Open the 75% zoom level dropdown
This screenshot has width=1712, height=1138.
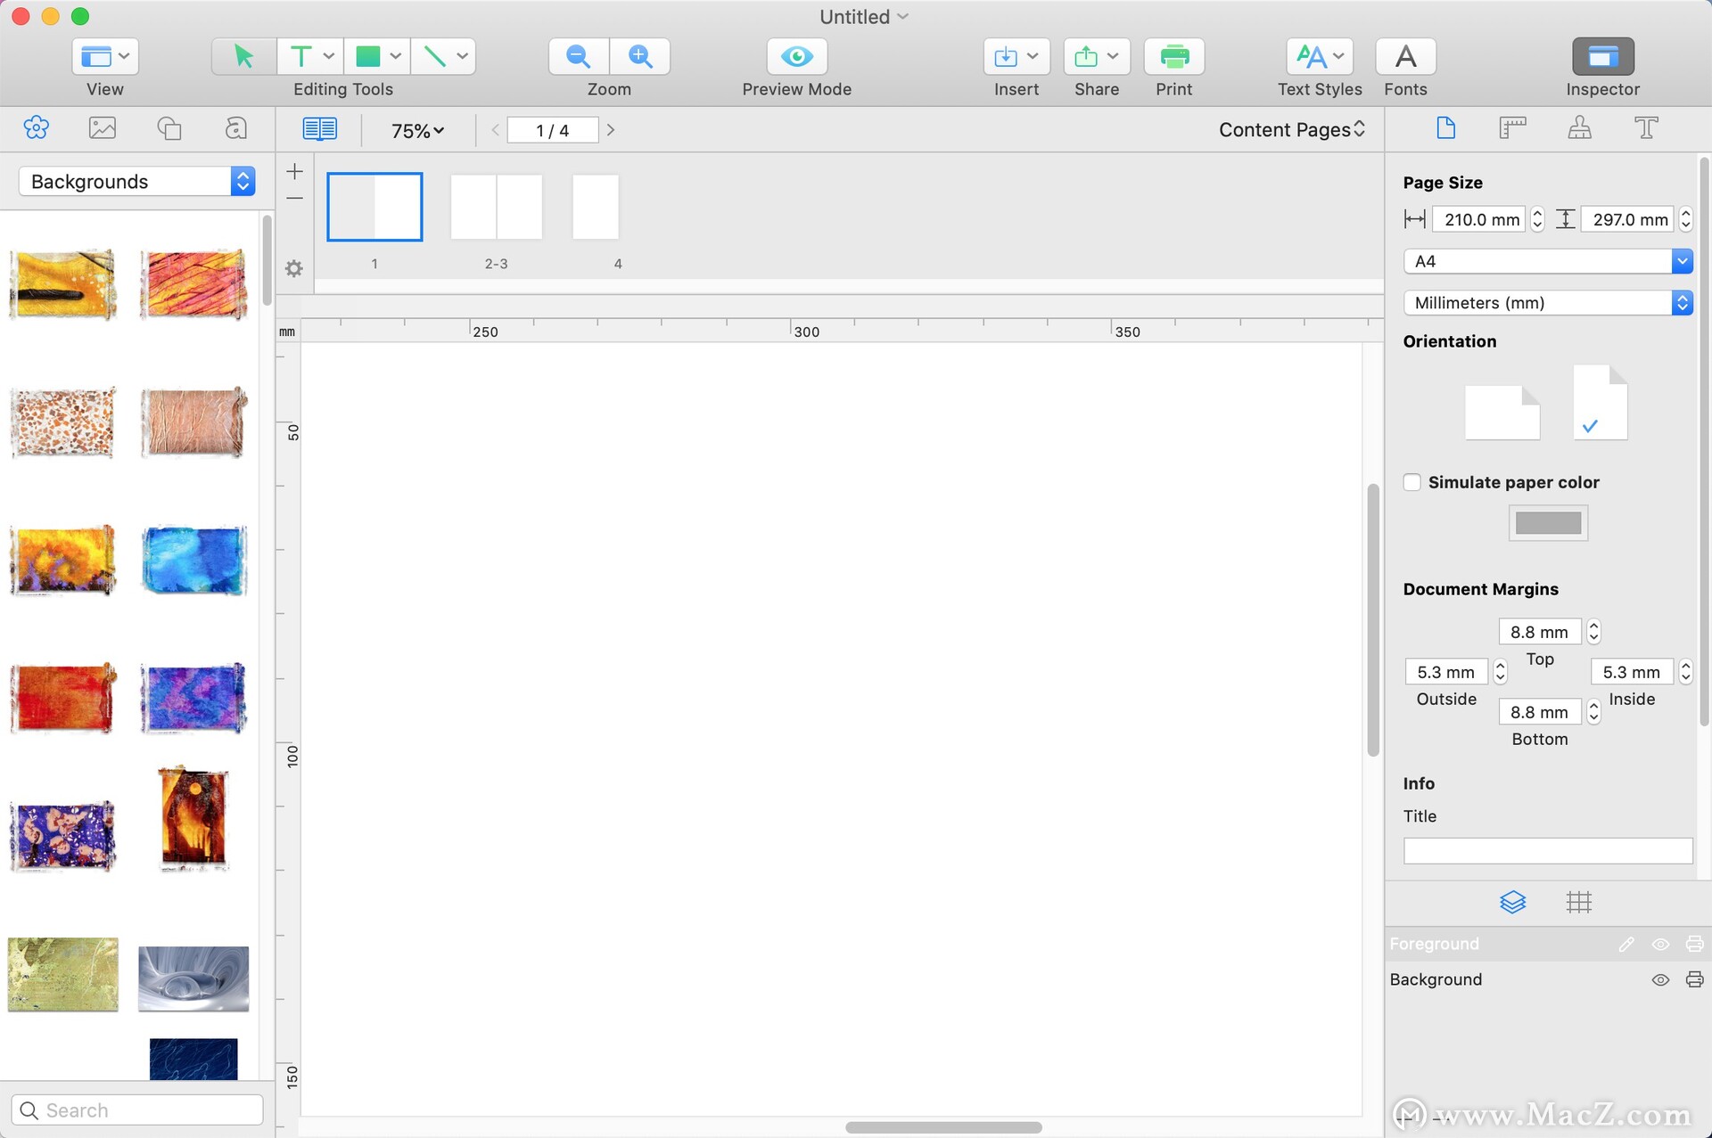[x=417, y=131]
